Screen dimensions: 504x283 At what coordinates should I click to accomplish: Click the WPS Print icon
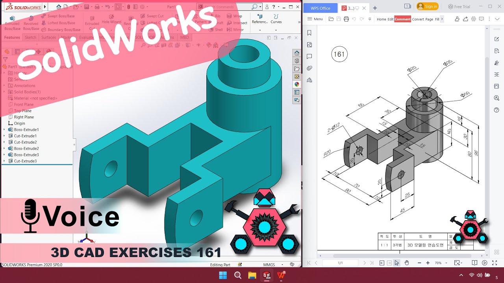point(346,19)
